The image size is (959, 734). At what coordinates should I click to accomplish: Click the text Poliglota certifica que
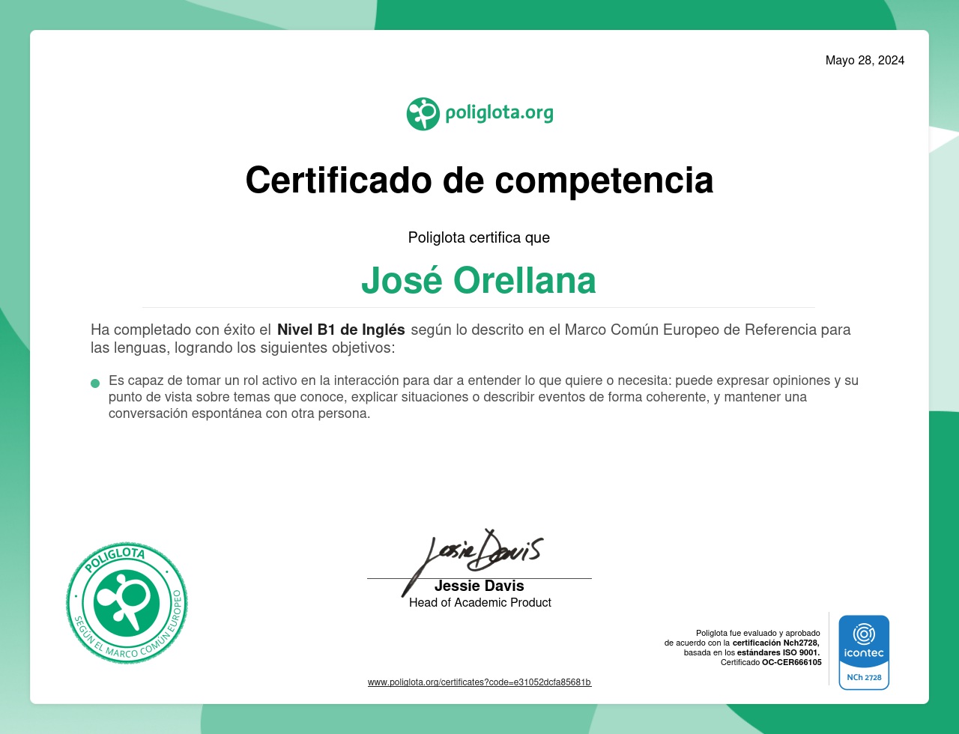click(479, 237)
